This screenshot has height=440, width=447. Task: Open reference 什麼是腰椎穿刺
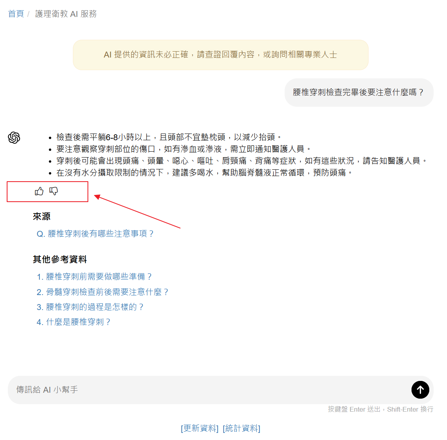click(x=77, y=322)
